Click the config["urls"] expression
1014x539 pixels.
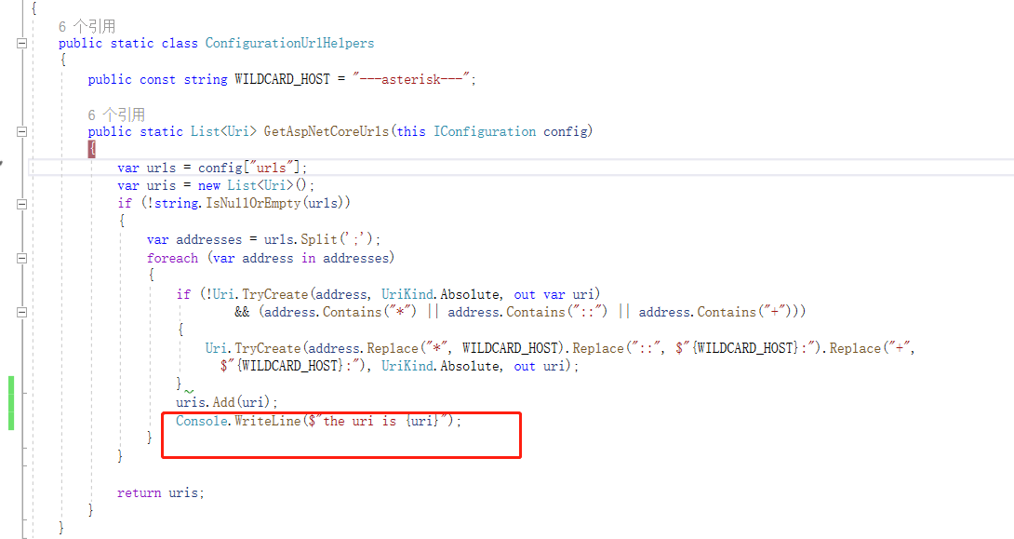pyautogui.click(x=249, y=168)
